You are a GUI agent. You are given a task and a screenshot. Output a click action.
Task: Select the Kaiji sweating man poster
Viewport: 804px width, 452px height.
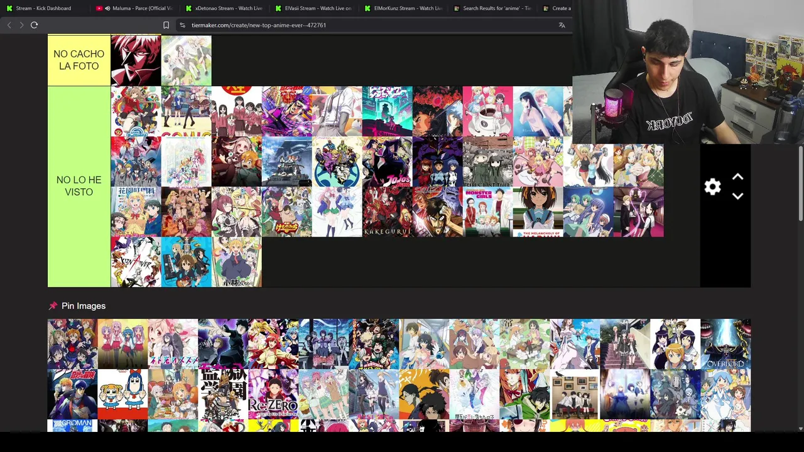point(437,212)
